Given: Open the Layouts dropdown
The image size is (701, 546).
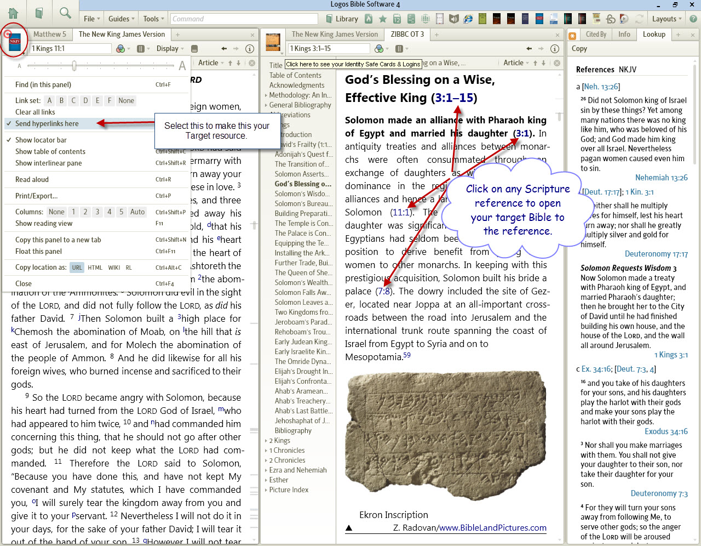Looking at the screenshot, I should click(667, 19).
